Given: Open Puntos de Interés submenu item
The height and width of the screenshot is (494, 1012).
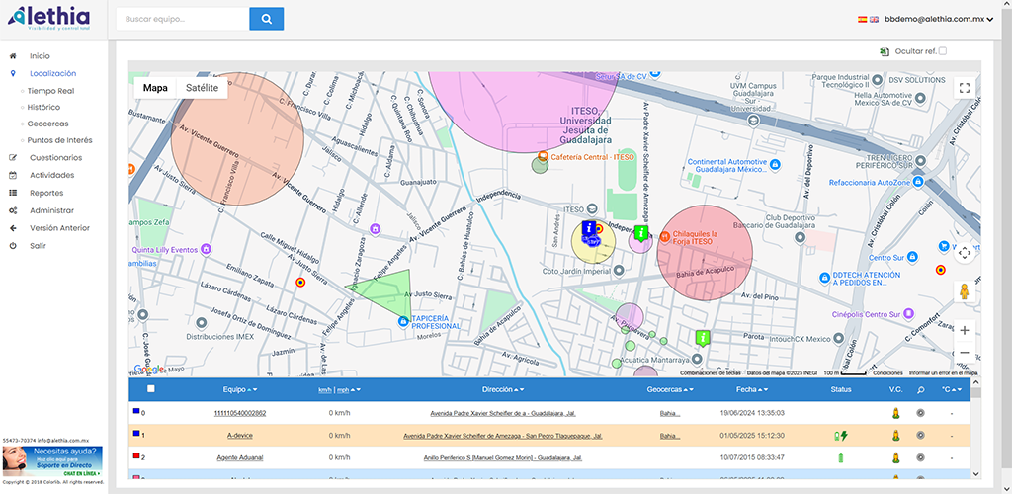Looking at the screenshot, I should pyautogui.click(x=59, y=140).
